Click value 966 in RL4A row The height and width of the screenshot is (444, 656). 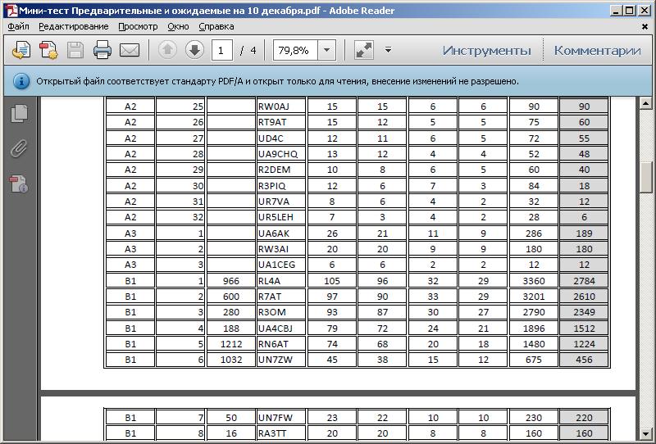[231, 281]
